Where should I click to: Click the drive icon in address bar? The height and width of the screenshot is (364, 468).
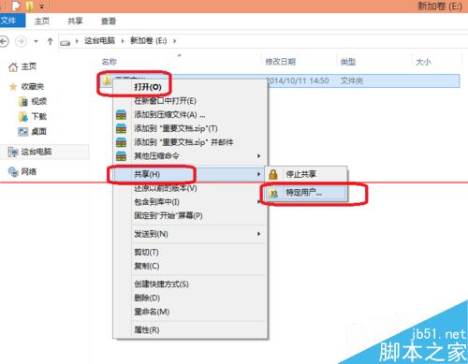click(65, 42)
